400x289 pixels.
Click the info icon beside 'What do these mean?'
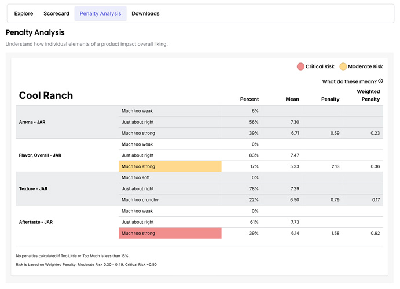(380, 81)
